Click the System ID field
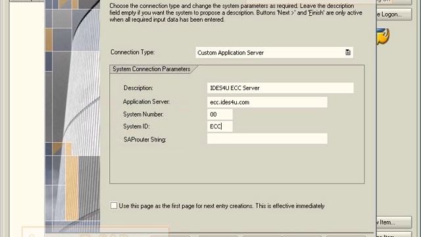This screenshot has height=237, width=421. tap(220, 126)
